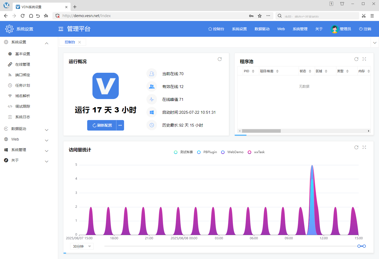Click the 注销 logout link
This screenshot has width=379, height=259.
[365, 29]
